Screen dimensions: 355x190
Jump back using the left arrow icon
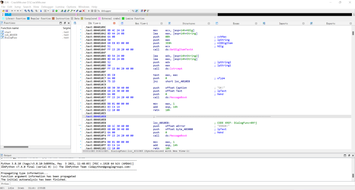[12, 11]
